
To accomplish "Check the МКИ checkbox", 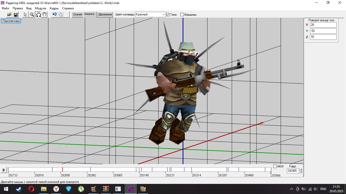I will click(x=275, y=166).
